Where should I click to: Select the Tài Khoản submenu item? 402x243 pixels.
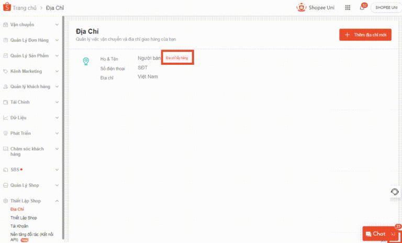(19, 226)
